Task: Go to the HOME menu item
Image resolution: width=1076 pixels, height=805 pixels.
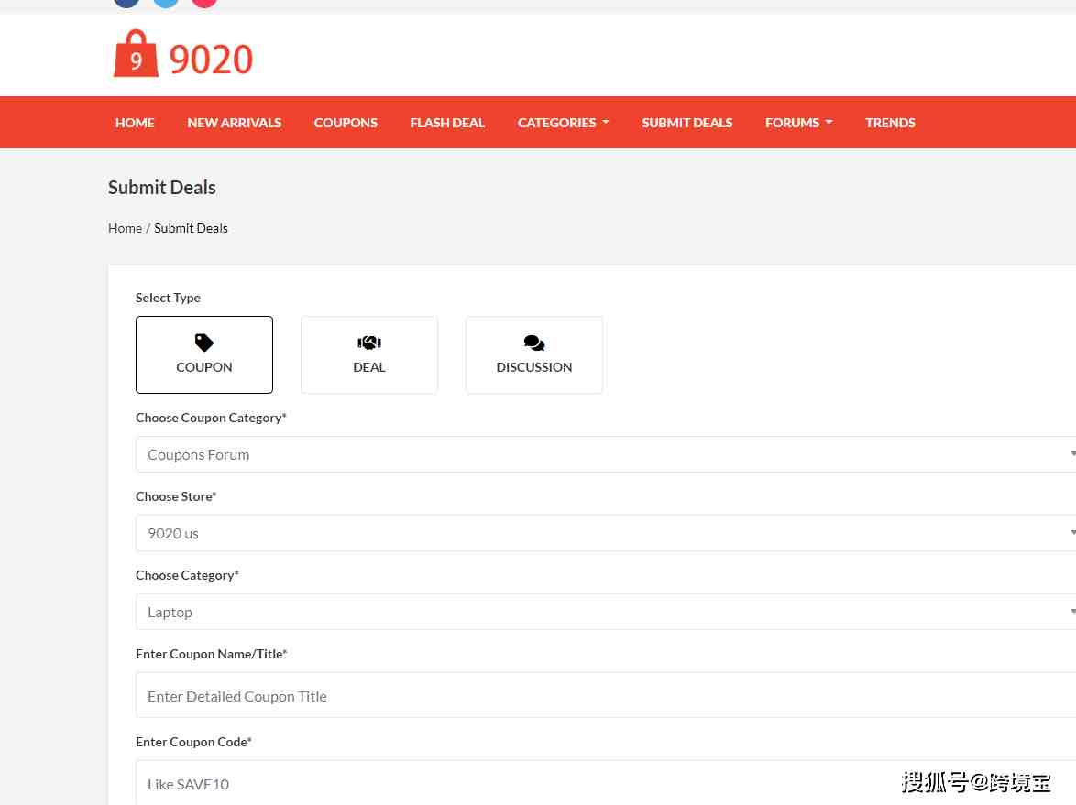Action: (x=135, y=123)
